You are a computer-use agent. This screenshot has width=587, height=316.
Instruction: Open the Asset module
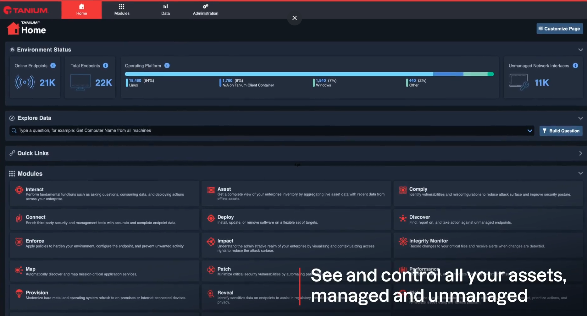pos(296,193)
